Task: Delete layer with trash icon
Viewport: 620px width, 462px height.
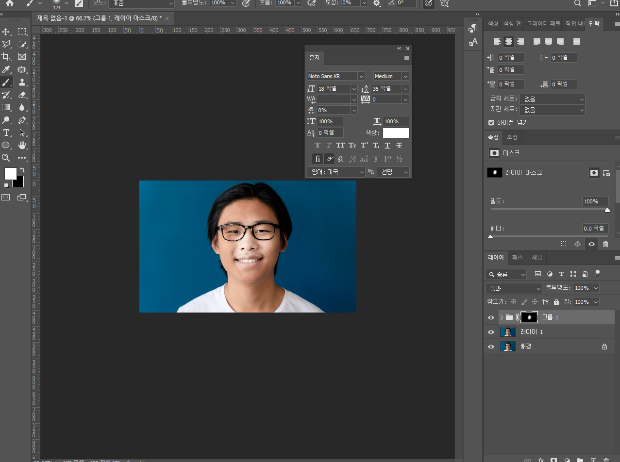Action: (x=606, y=459)
